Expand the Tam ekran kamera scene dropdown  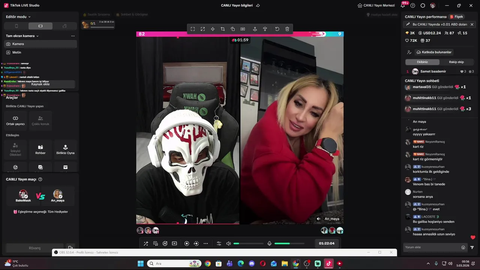[x=22, y=36]
